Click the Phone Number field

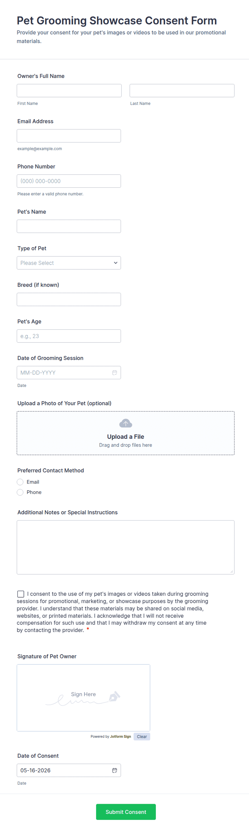tap(69, 181)
